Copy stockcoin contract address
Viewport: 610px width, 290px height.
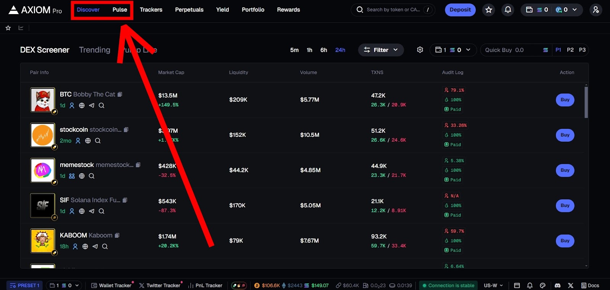(x=126, y=130)
